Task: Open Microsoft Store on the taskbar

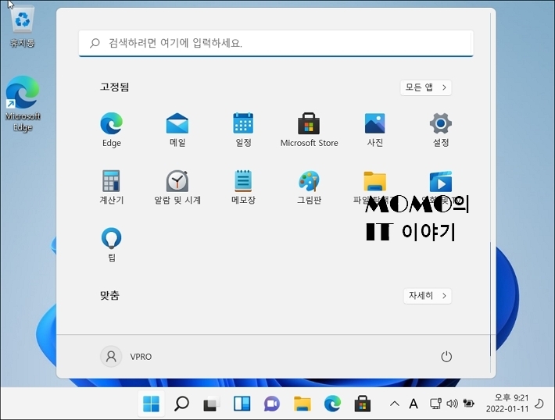Action: coord(363,404)
